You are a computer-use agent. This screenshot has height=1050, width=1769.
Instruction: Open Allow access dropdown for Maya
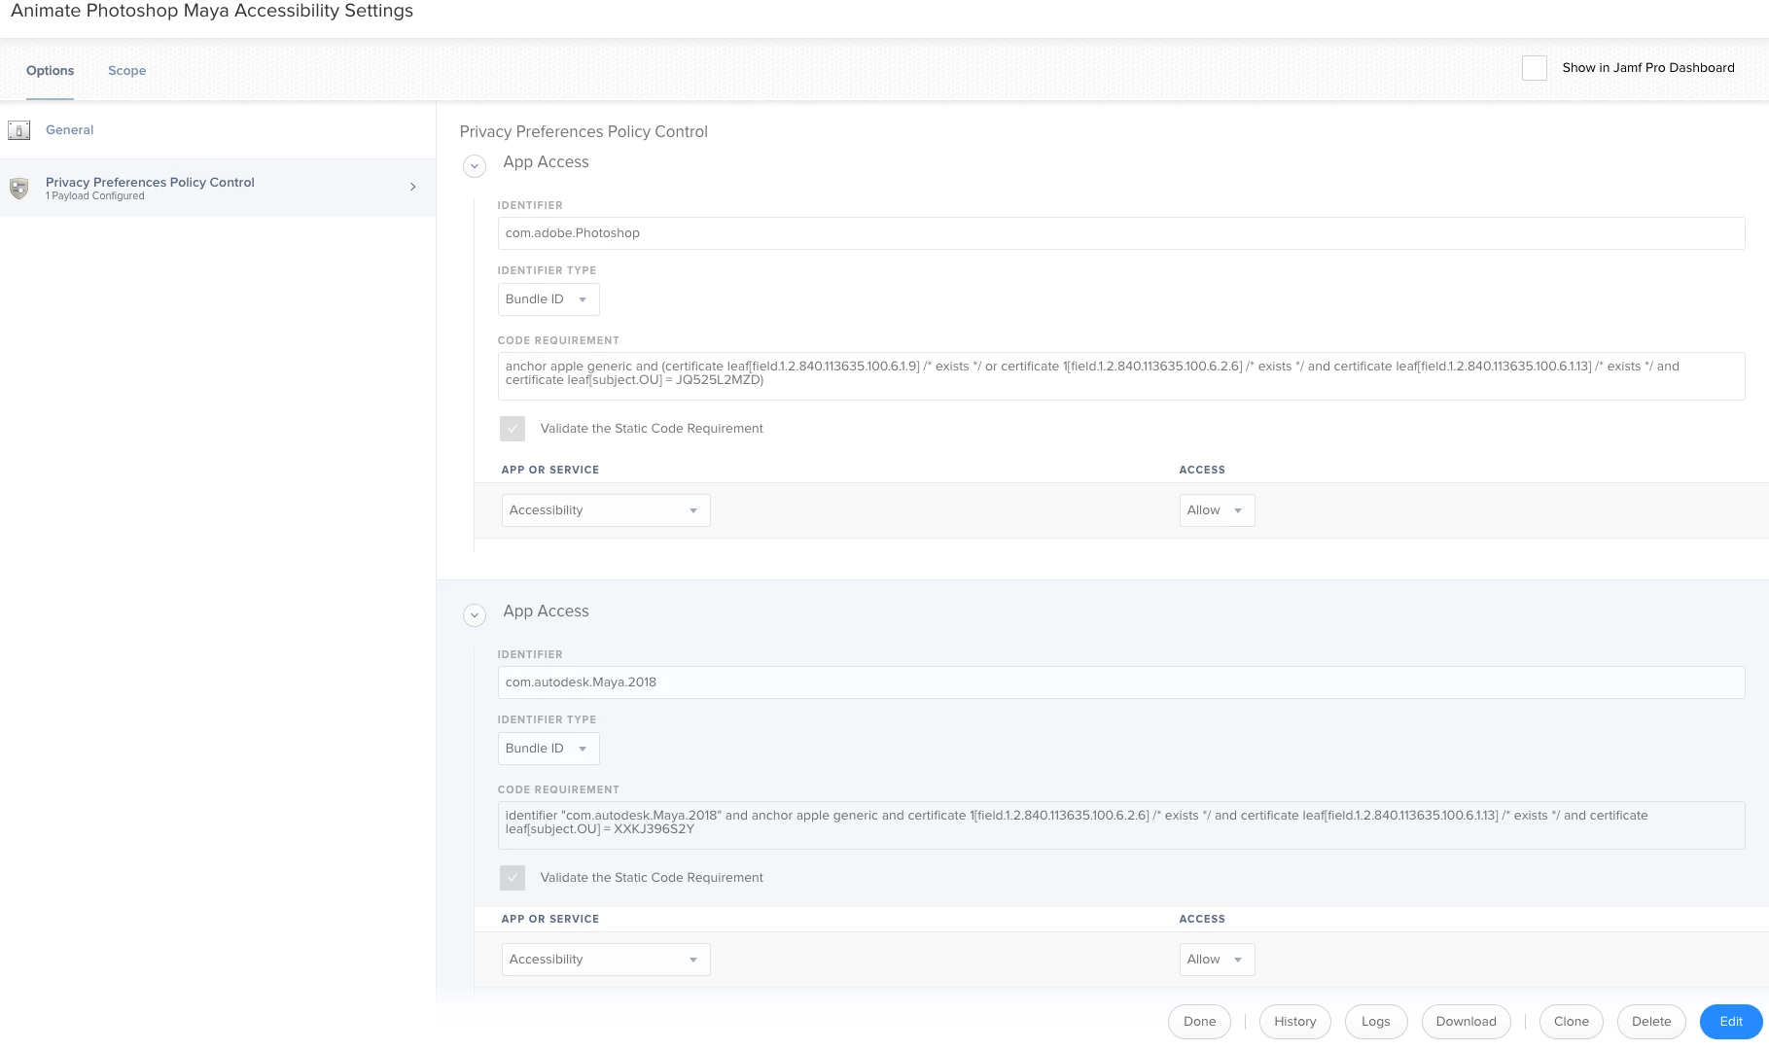click(x=1217, y=960)
